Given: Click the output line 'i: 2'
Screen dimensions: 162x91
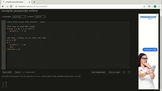Looking at the screenshot, I should (x=5, y=87).
